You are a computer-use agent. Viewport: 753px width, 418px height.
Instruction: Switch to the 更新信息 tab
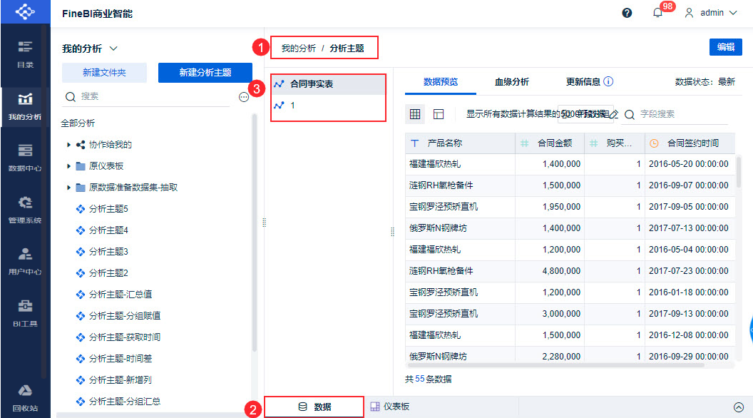(x=583, y=82)
